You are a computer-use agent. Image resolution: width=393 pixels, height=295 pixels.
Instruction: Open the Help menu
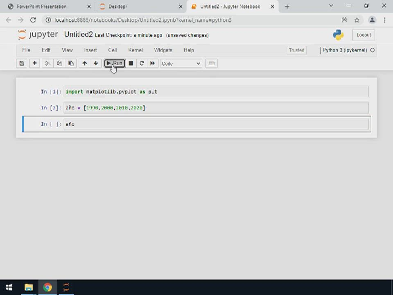(189, 50)
